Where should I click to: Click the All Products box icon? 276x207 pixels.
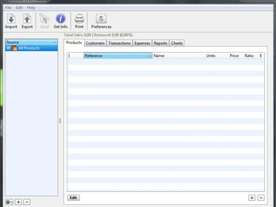14,48
